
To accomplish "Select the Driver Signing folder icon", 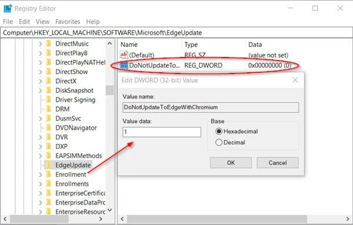I will pyautogui.click(x=49, y=99).
